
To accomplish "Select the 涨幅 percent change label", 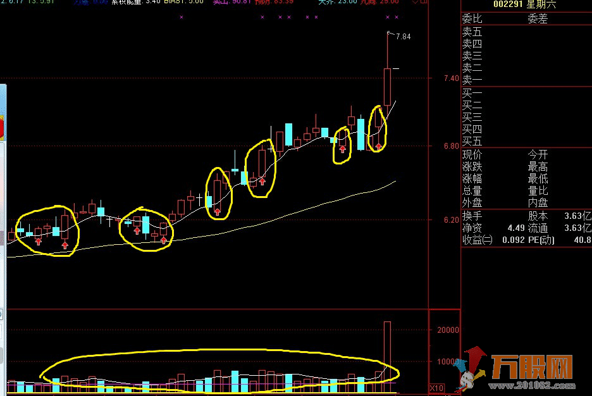I will (x=472, y=178).
